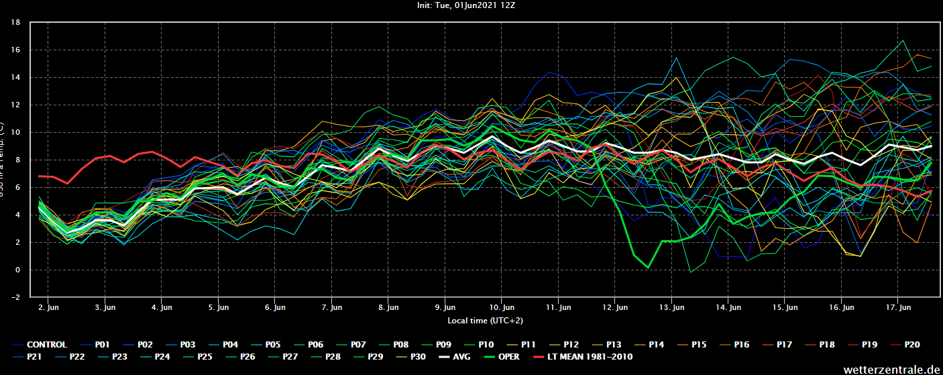Click the 10. Jun x-axis date label
This screenshot has width=943, height=375.
[x=502, y=307]
